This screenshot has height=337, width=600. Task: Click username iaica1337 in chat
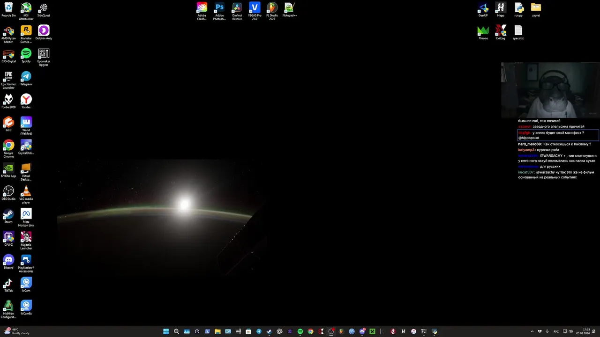(x=526, y=172)
